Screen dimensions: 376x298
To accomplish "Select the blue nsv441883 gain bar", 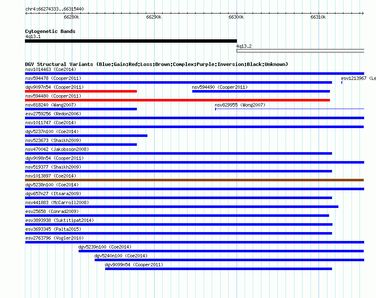I will 182,207.
